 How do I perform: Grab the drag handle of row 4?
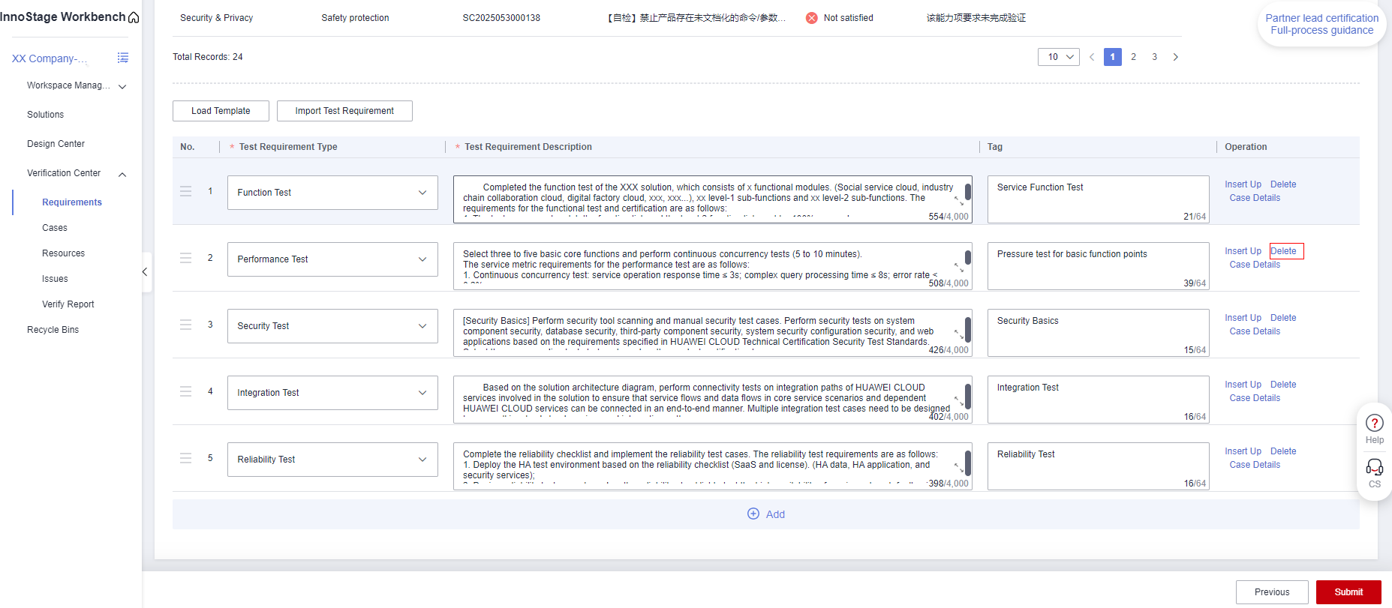point(186,391)
